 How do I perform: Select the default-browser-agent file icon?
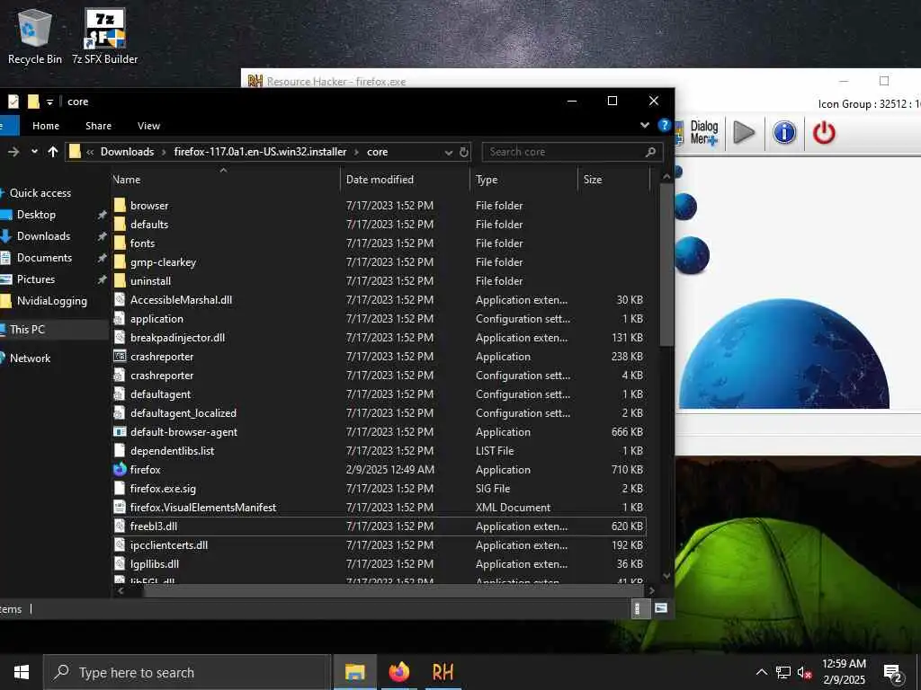(120, 432)
